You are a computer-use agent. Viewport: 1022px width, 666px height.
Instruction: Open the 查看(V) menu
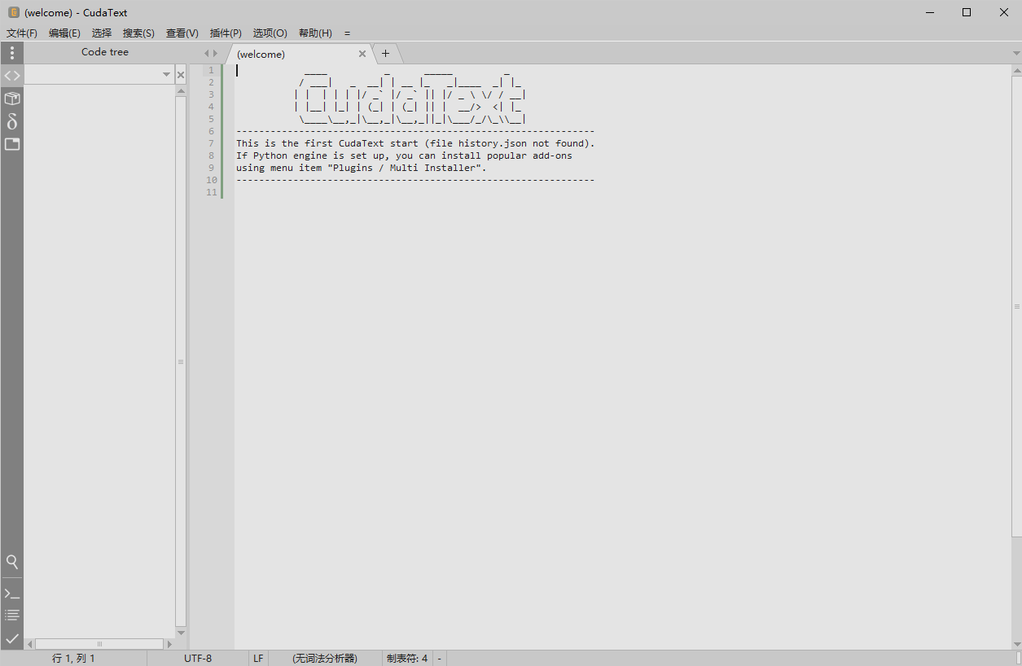pos(182,33)
